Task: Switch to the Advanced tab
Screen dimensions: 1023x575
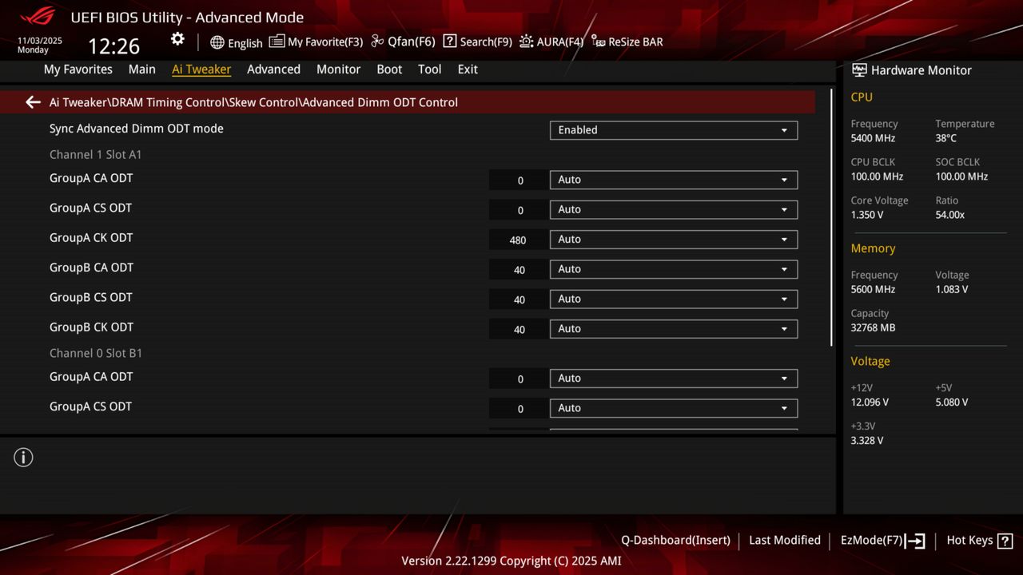Action: (x=273, y=69)
